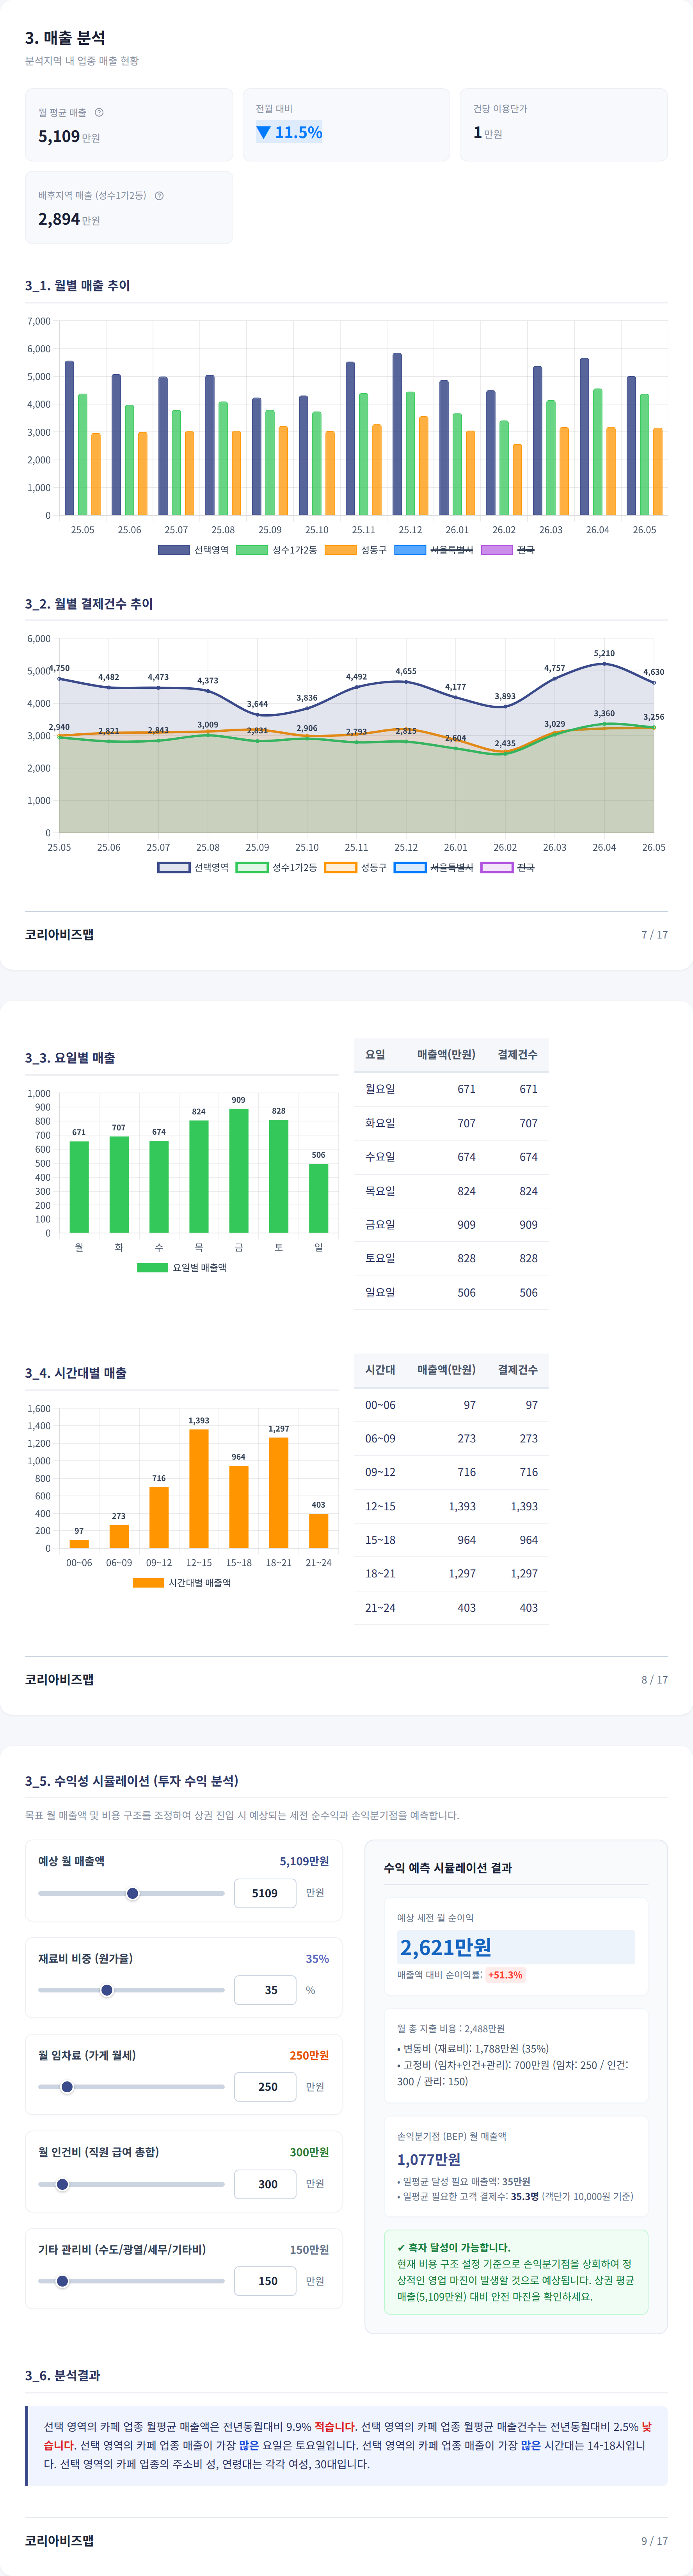Enable 전국 legend in 월별 매출 추이 chart
693x2576 pixels.
[508, 550]
